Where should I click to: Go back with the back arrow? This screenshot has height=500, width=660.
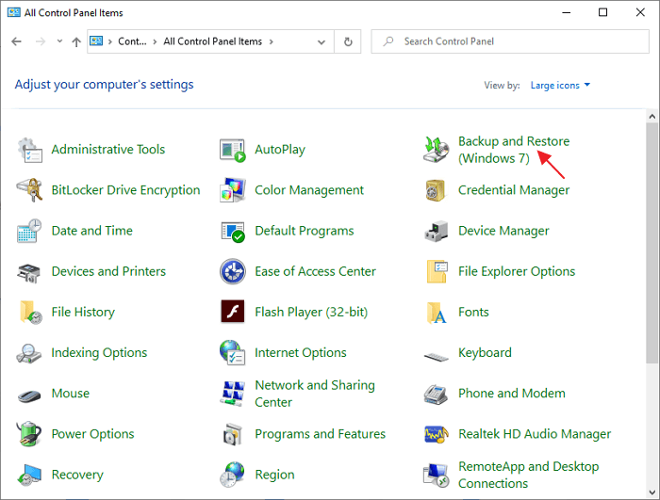coord(16,41)
